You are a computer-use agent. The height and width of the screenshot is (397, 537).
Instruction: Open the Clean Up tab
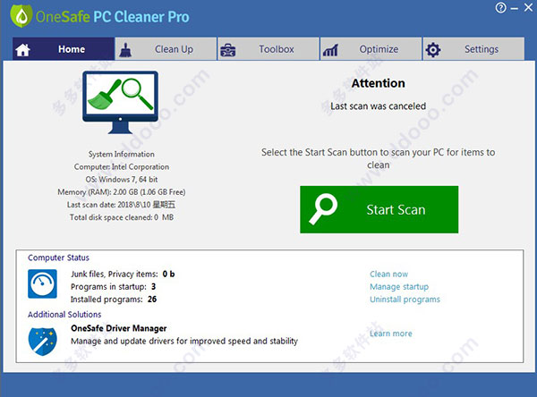[x=166, y=49]
